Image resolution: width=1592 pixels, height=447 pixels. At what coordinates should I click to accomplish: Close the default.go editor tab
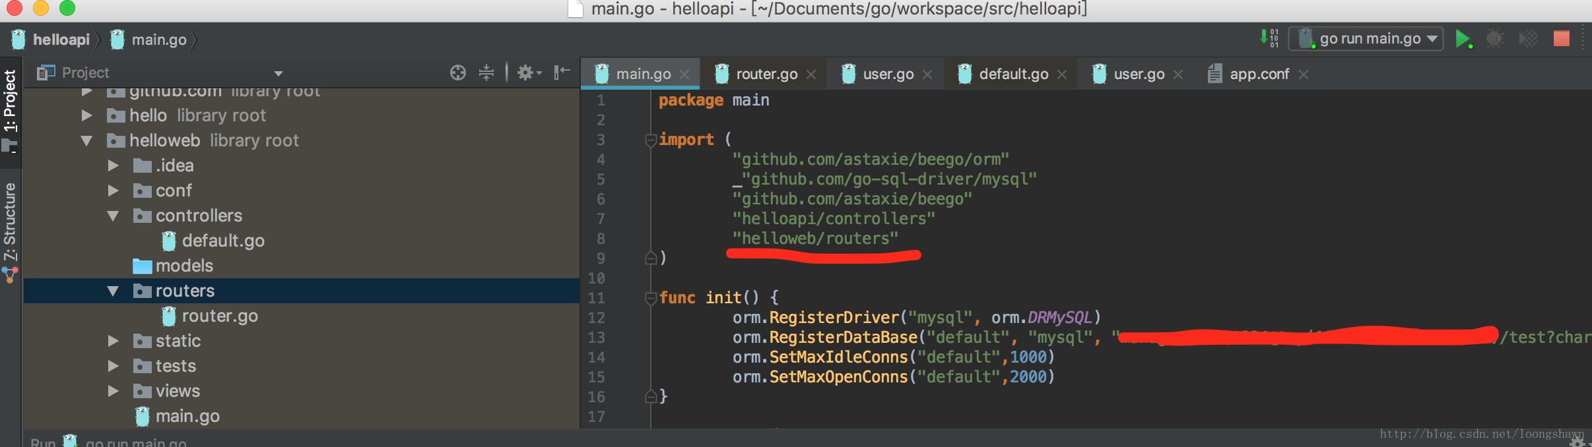click(x=1062, y=74)
